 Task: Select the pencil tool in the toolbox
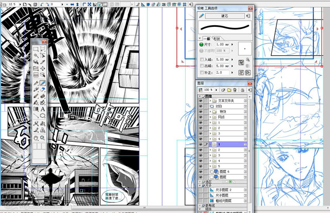point(42,83)
